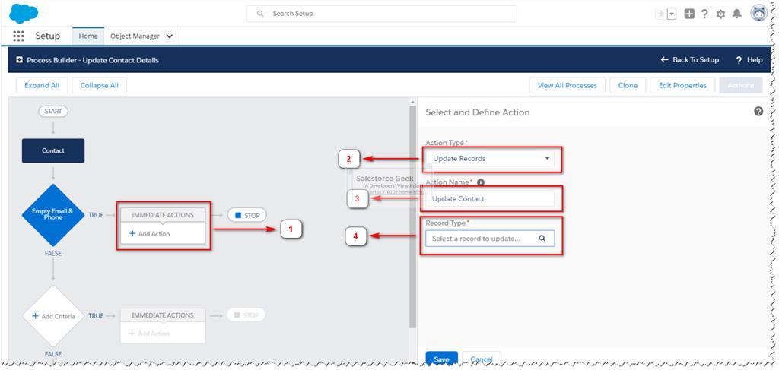This screenshot has width=779, height=370.
Task: Click the Salesforce cloud logo
Action: coord(24,14)
